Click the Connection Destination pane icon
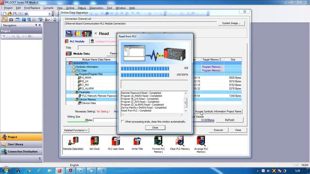This screenshot has height=174, width=310. click(x=4, y=151)
